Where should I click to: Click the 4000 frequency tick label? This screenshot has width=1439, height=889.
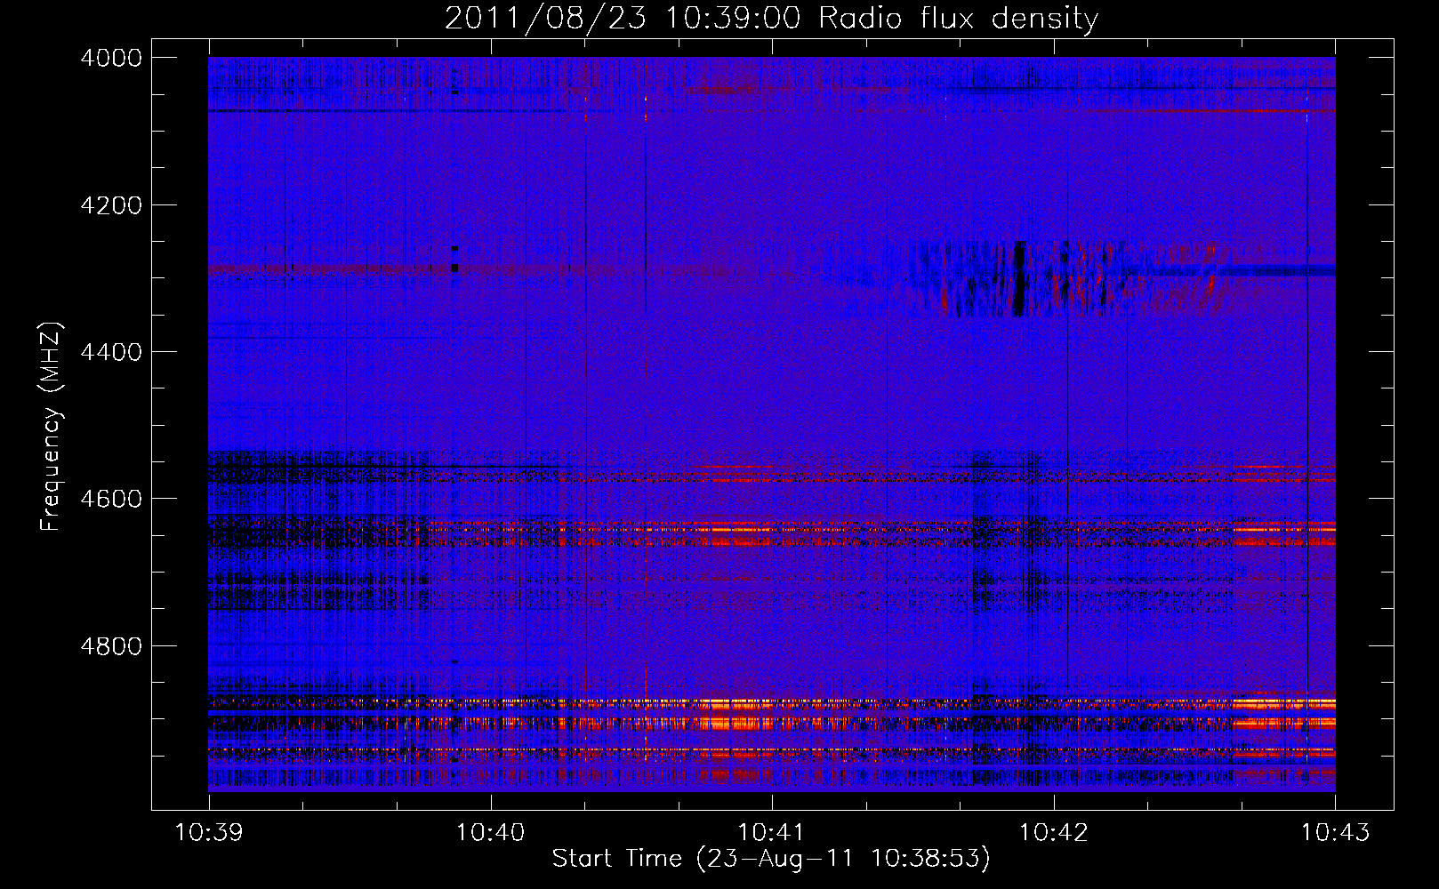(x=111, y=58)
